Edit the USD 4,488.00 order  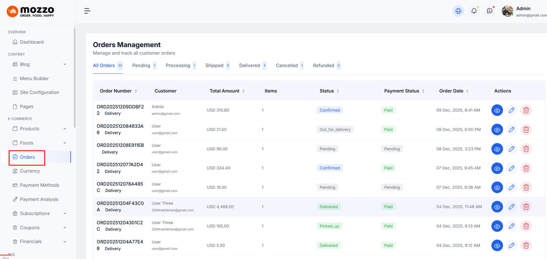[x=511, y=207]
